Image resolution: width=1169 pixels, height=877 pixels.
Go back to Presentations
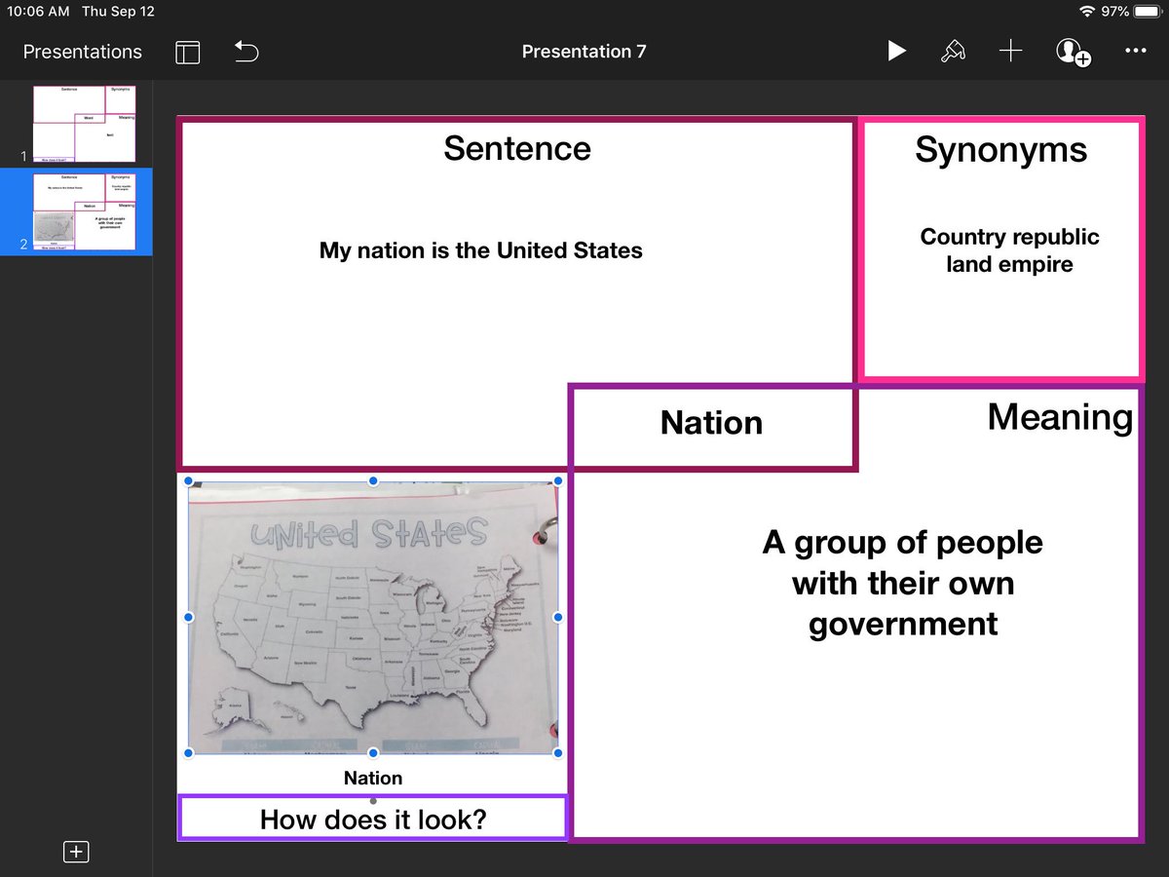coord(83,52)
